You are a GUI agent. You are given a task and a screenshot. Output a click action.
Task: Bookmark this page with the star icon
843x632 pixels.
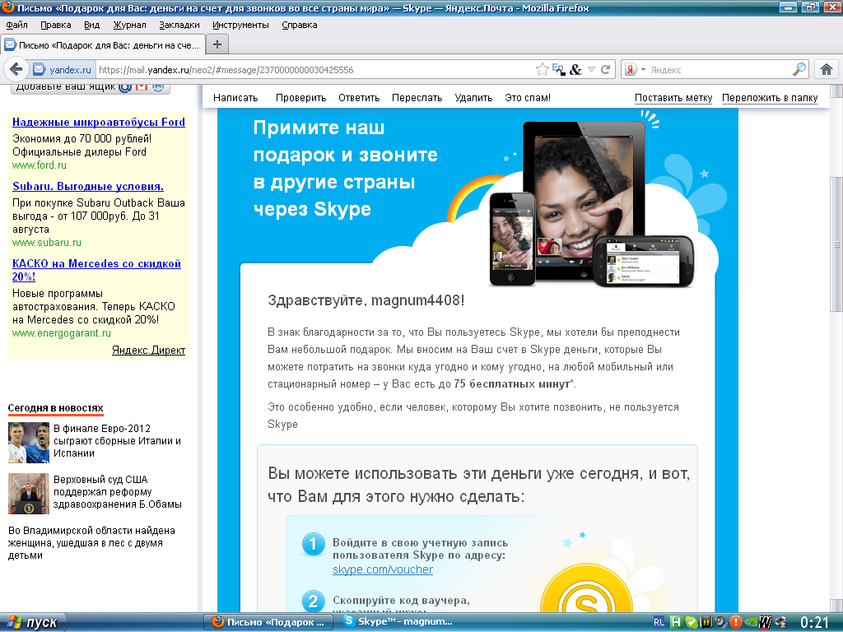coord(542,69)
